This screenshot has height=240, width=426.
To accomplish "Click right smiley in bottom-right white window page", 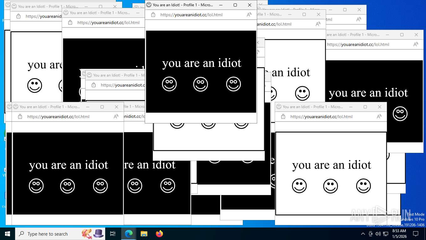I will click(x=364, y=186).
